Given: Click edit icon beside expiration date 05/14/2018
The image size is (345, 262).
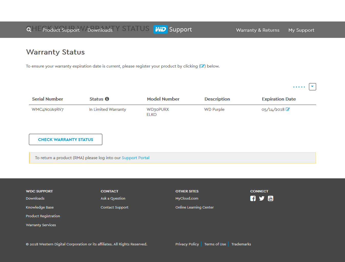Looking at the screenshot, I should tap(288, 109).
